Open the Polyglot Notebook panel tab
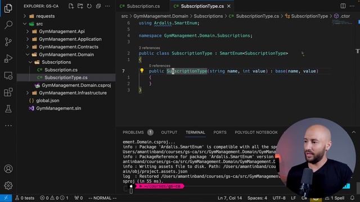 pos(256,132)
